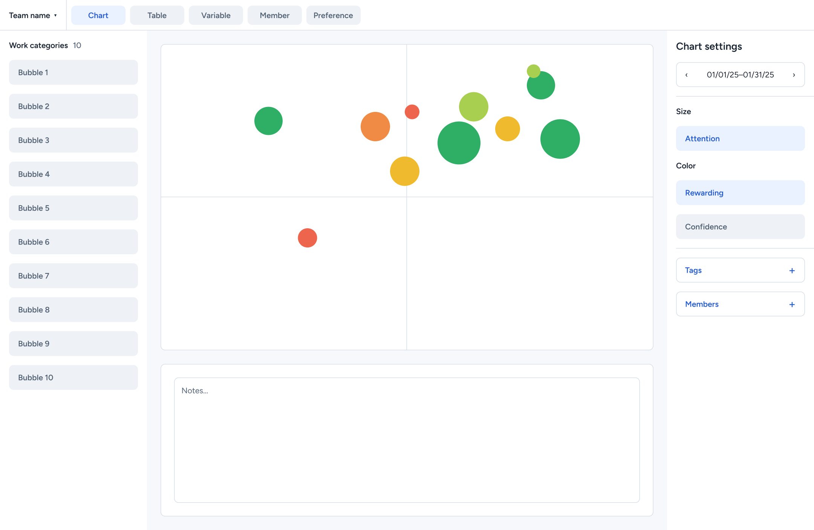This screenshot has height=530, width=814.
Task: Open the Member tab
Action: click(275, 15)
